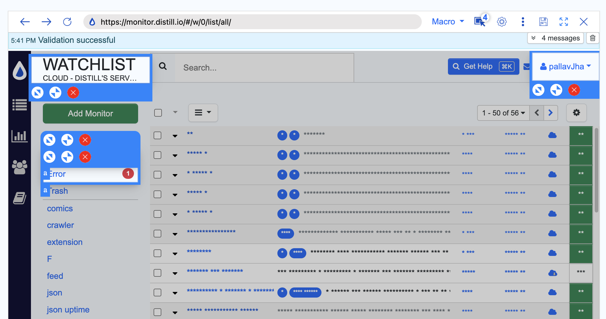Viewport: 606px width, 319px height.
Task: Click the trash icon next to 4 messages
Action: pos(592,38)
